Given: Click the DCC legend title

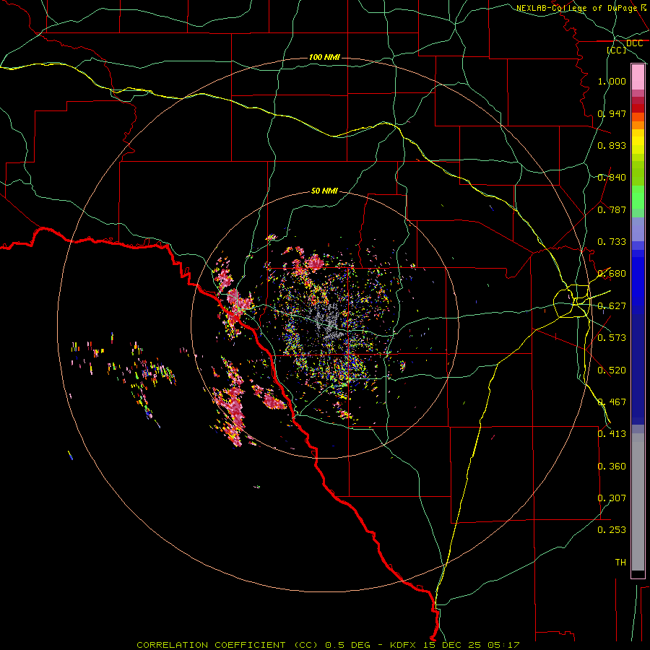Looking at the screenshot, I should pyautogui.click(x=634, y=43).
